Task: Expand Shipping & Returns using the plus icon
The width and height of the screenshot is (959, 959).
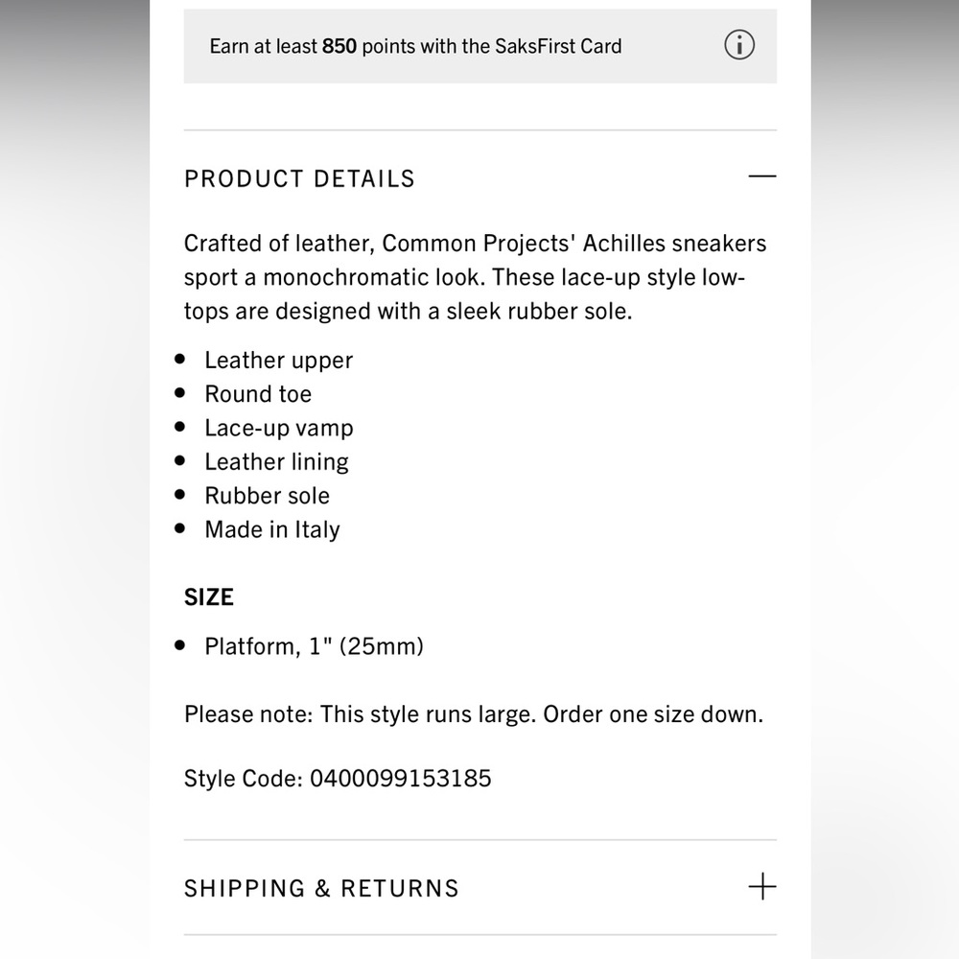Action: point(761,887)
